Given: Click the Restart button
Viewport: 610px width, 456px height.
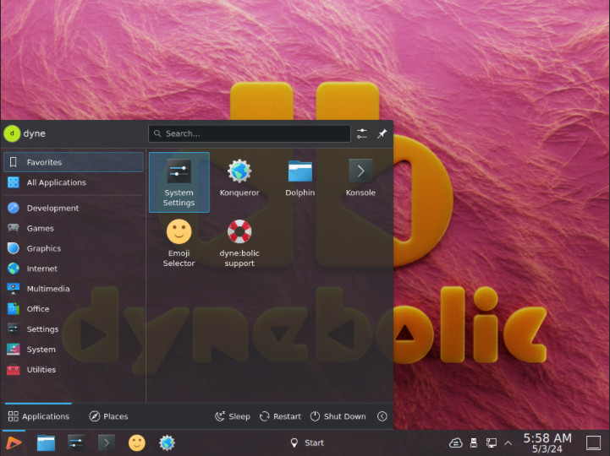Looking at the screenshot, I should (x=281, y=416).
